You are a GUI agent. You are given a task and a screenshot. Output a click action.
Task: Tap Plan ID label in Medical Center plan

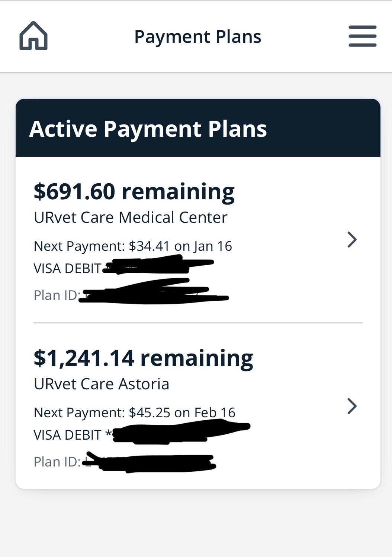[57, 295]
